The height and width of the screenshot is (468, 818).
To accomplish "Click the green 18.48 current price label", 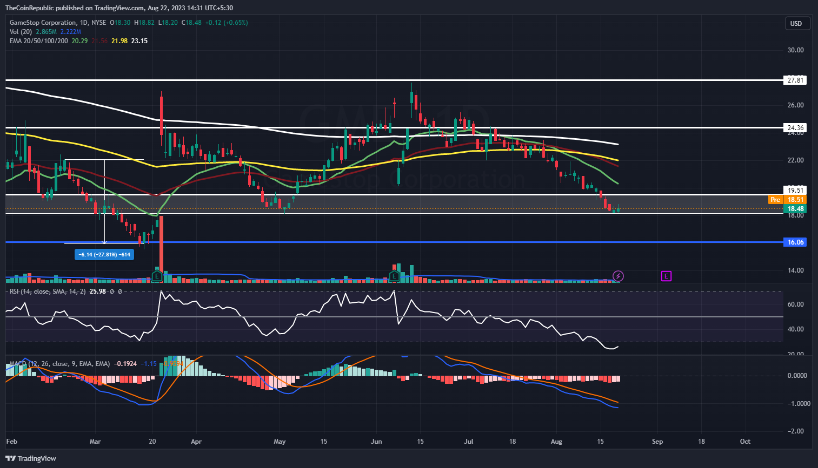I will [x=796, y=209].
